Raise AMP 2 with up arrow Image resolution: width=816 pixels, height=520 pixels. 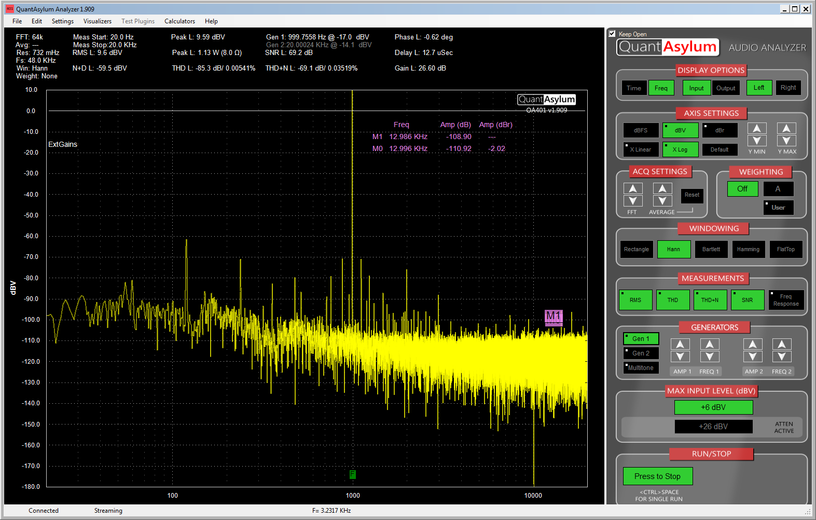753,344
